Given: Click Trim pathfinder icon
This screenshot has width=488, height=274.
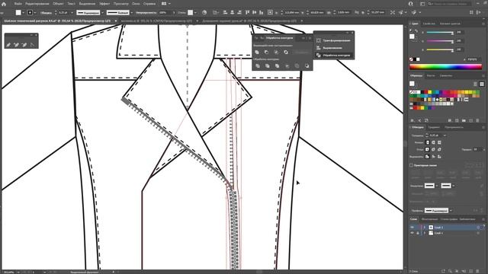Looking at the screenshot, I should pos(268,66).
